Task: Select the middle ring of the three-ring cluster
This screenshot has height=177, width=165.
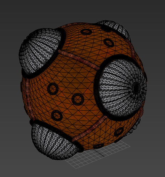Action: pos(78,99)
